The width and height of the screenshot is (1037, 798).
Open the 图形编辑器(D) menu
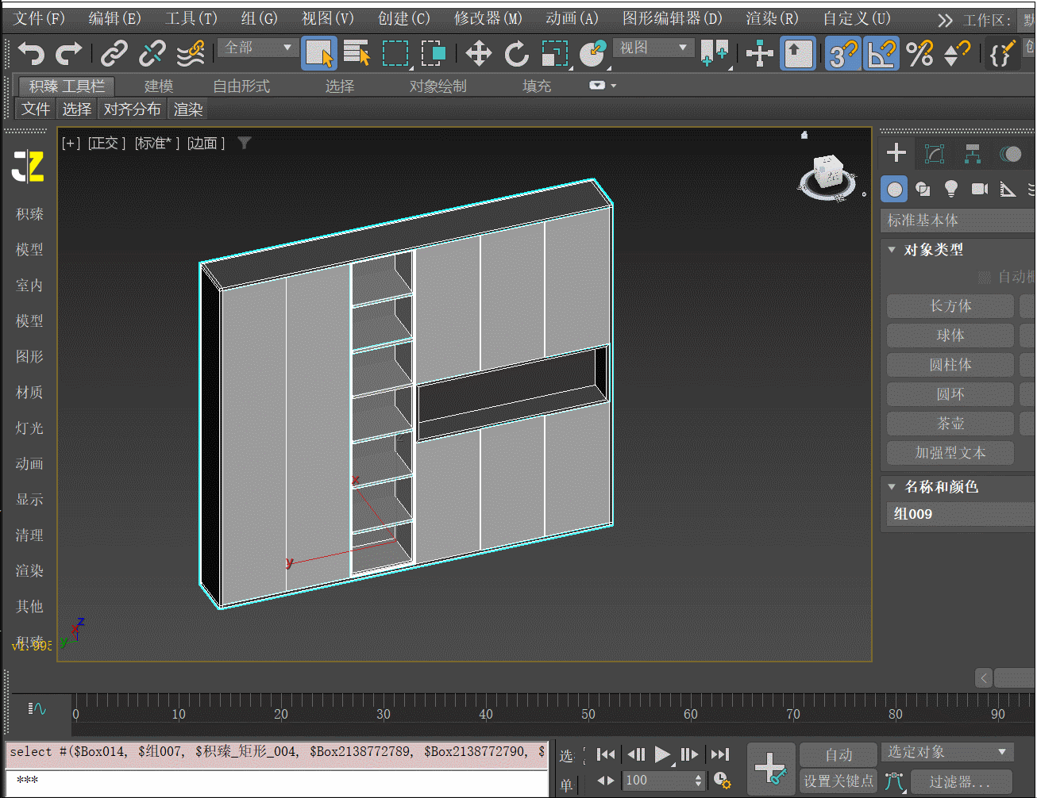673,18
